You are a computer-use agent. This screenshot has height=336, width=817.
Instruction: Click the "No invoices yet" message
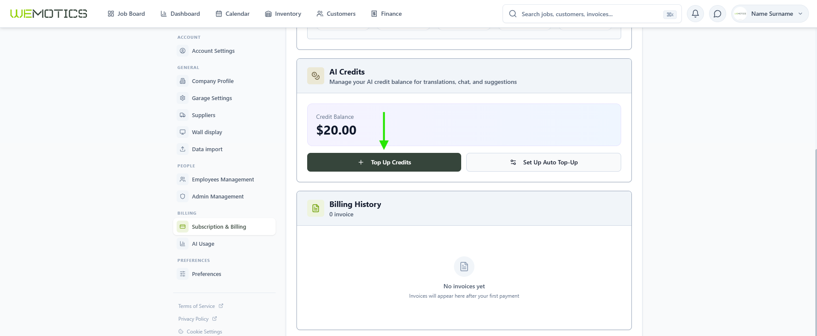pos(464,286)
